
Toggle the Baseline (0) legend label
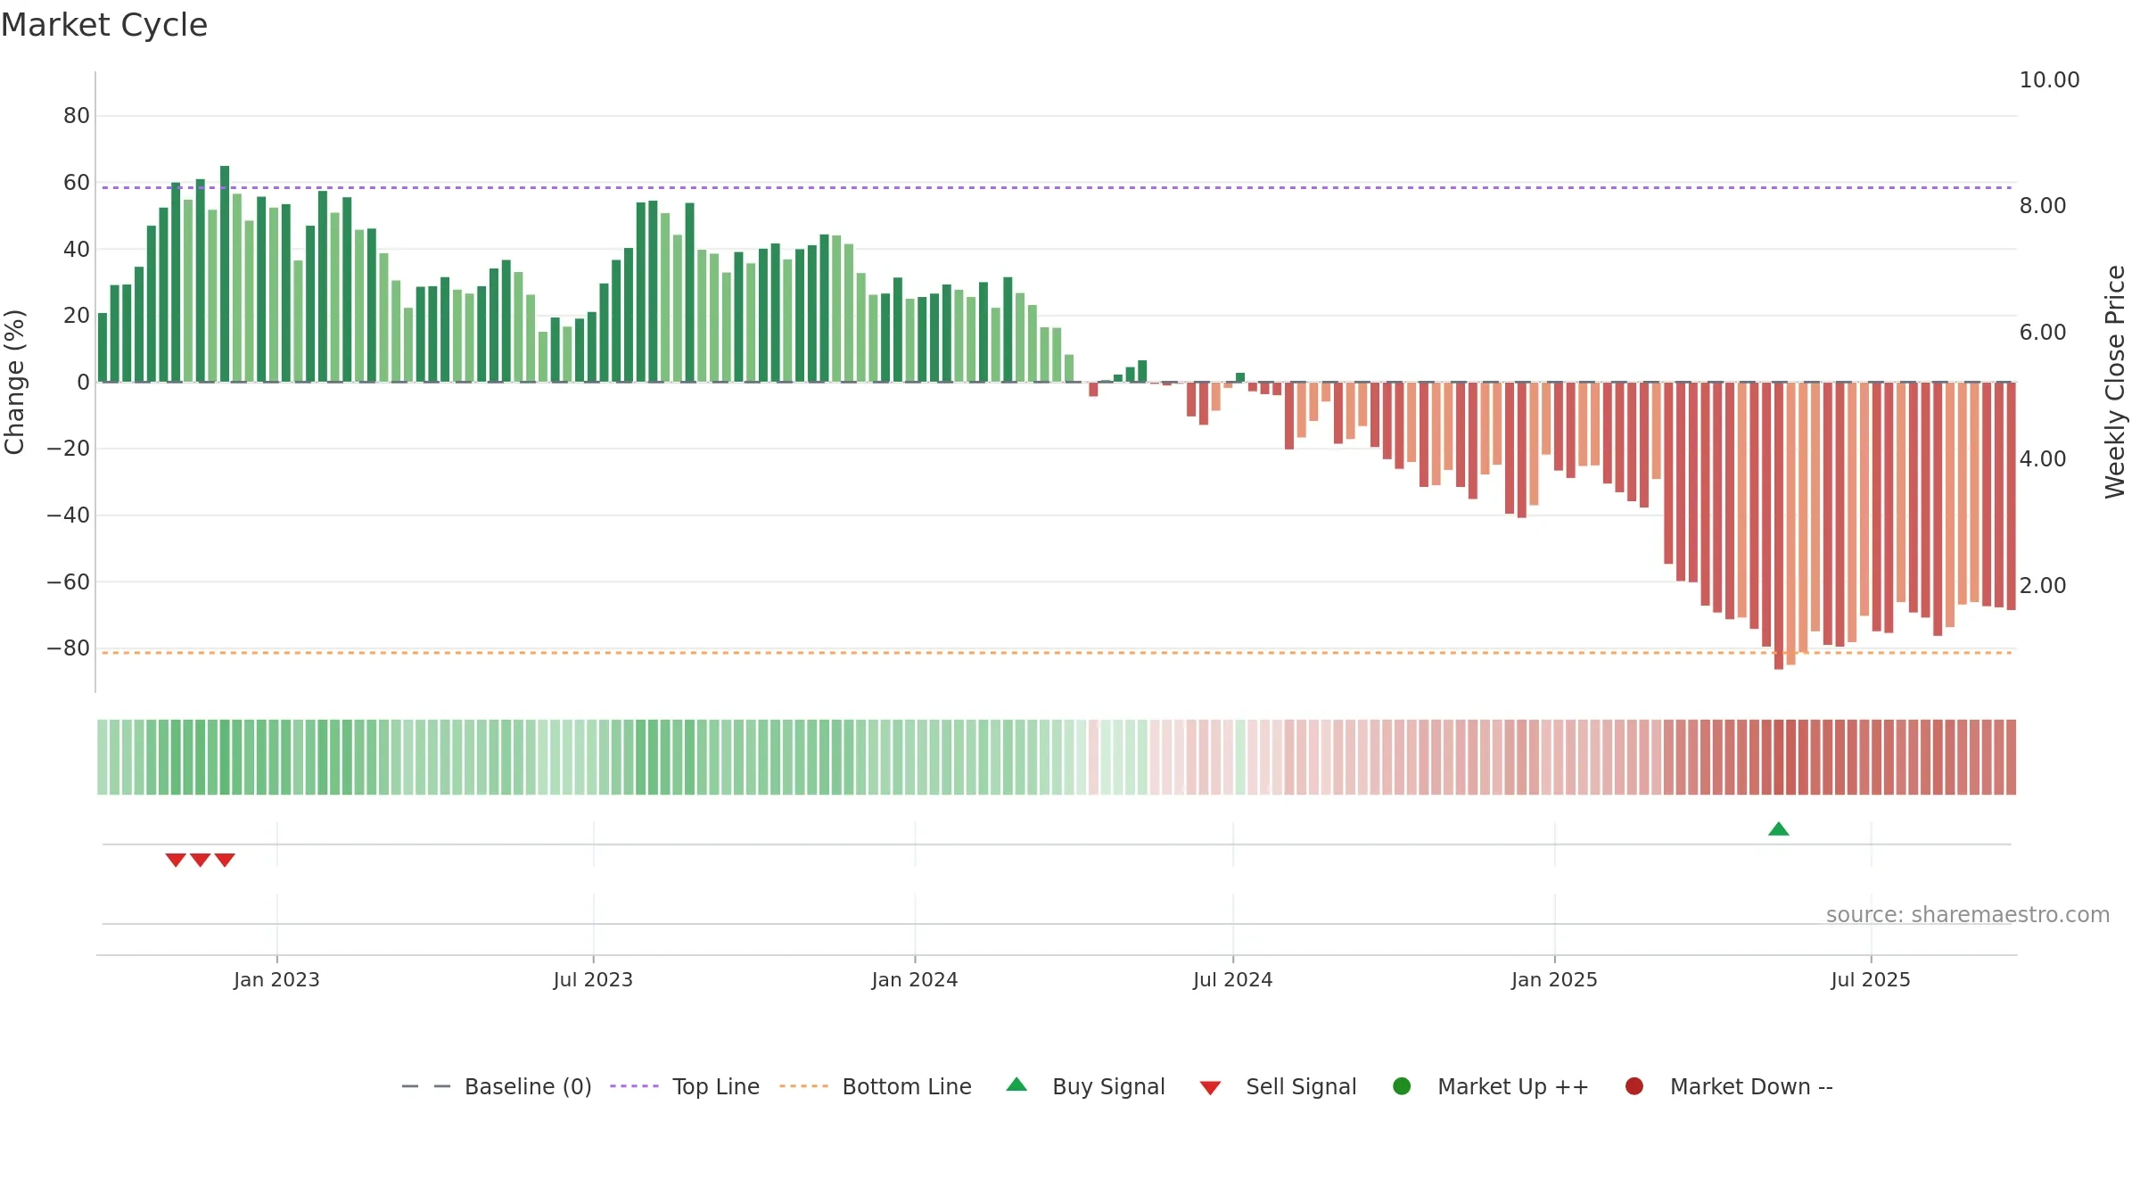[x=528, y=1086]
